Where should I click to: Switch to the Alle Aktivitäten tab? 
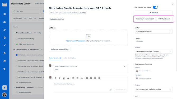(70, 58)
